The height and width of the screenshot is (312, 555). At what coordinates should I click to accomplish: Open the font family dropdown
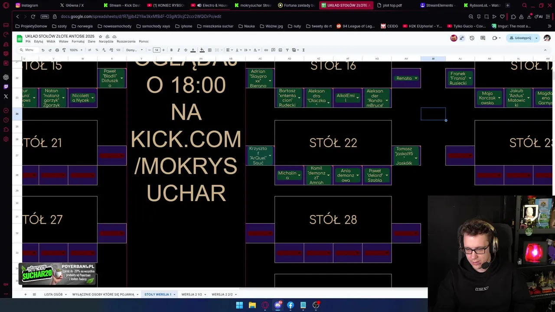134,50
